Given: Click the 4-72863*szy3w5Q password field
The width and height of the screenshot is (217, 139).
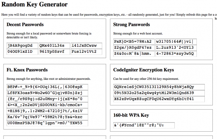Looking at the screenshot, I should pyautogui.click(x=176, y=54).
